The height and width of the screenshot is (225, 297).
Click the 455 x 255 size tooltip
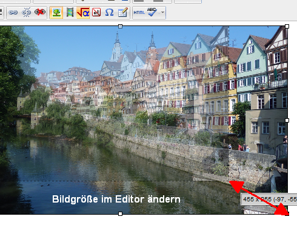pos(269,200)
